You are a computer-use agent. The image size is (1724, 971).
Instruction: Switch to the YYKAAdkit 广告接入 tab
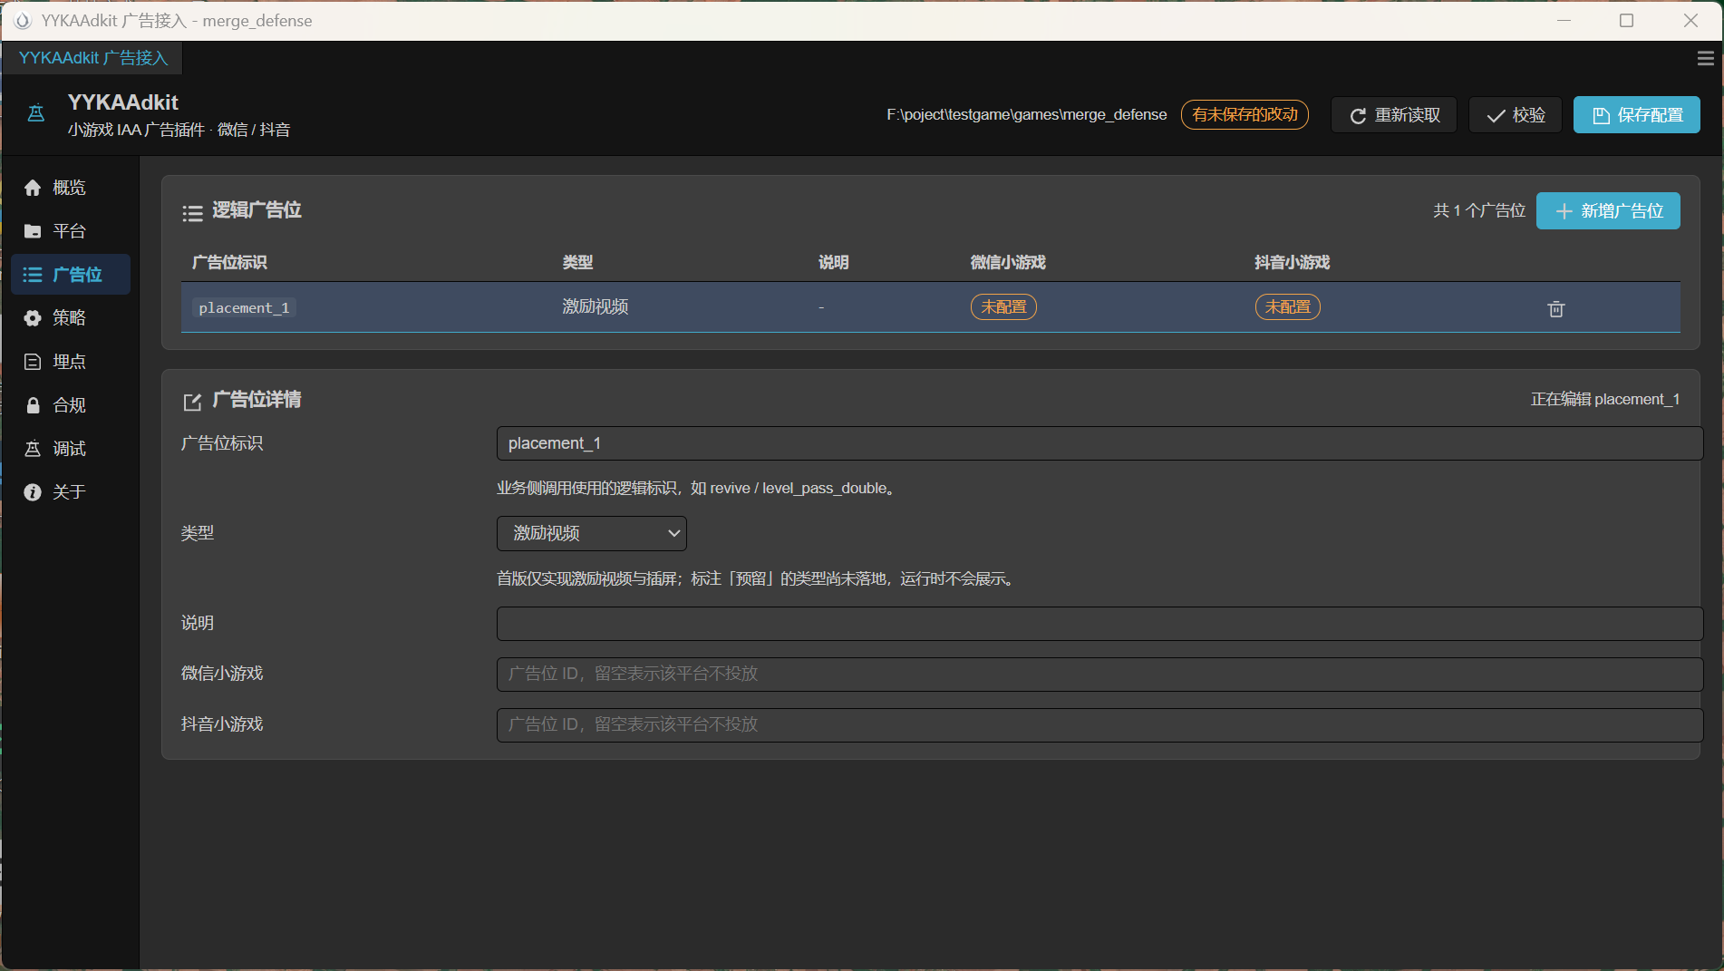coord(92,58)
